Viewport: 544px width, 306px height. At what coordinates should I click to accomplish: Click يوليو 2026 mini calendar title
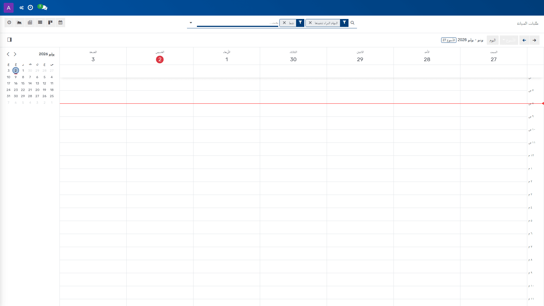pyautogui.click(x=47, y=54)
